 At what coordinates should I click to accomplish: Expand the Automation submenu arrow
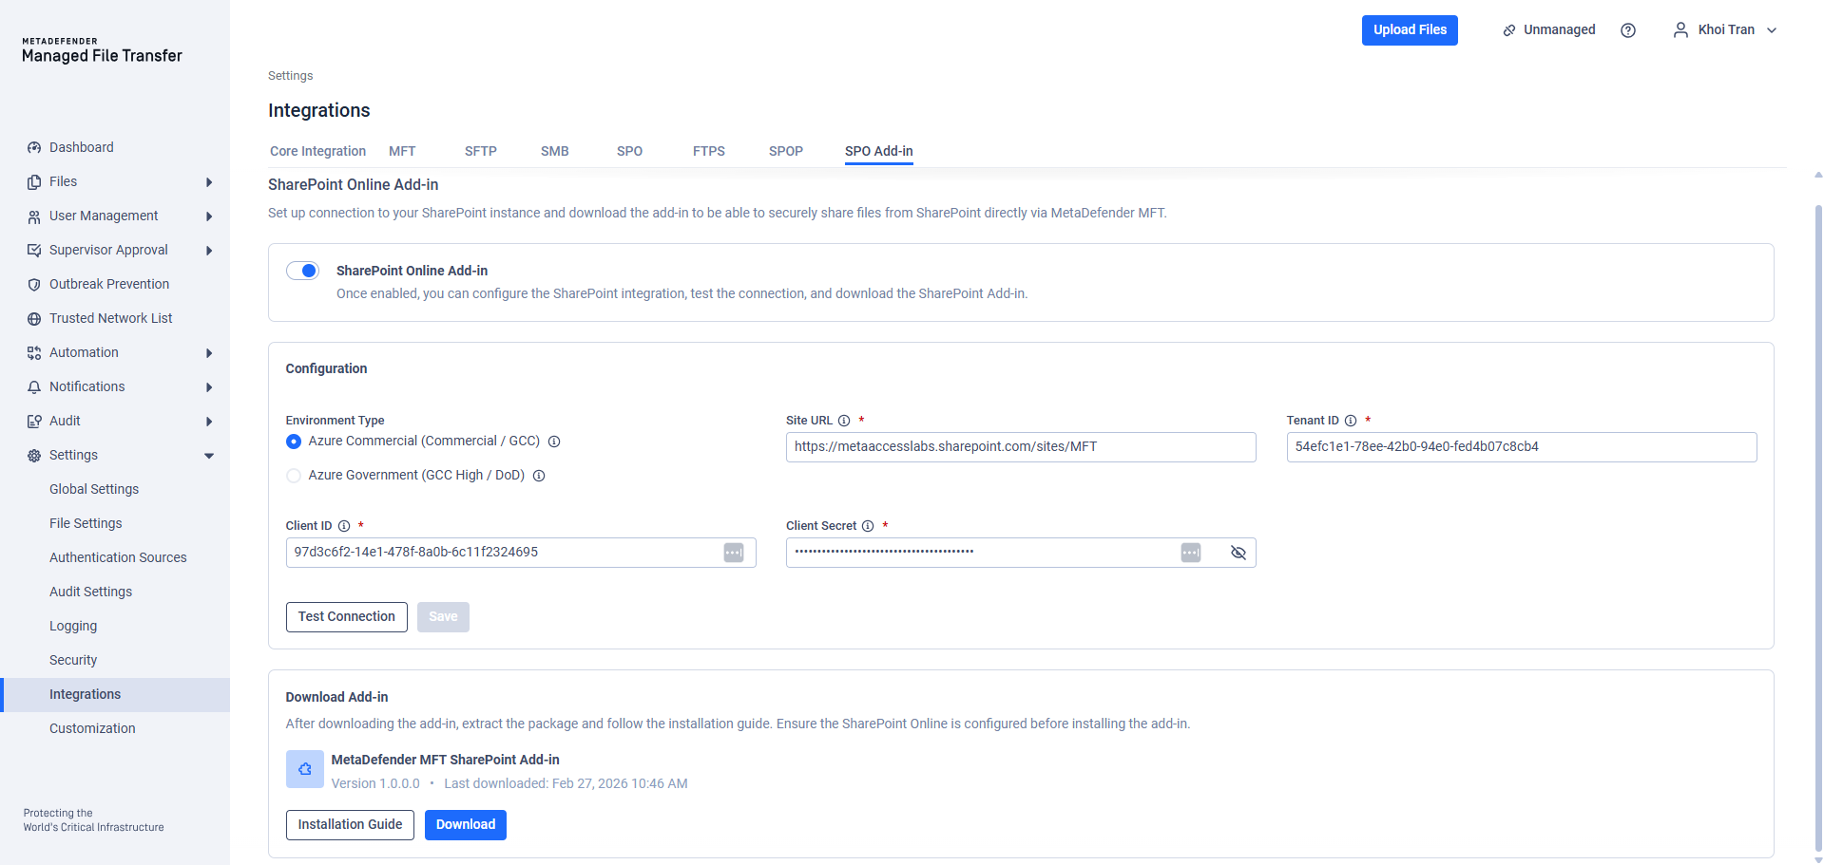coord(209,353)
